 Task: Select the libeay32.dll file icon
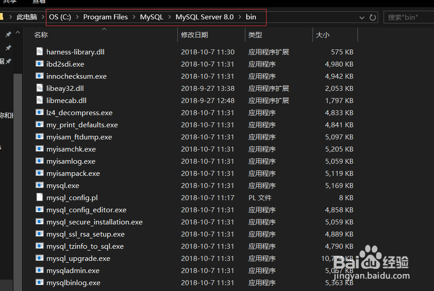[40, 88]
